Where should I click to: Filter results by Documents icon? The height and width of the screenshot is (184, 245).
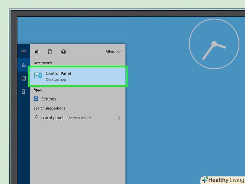tap(50, 52)
